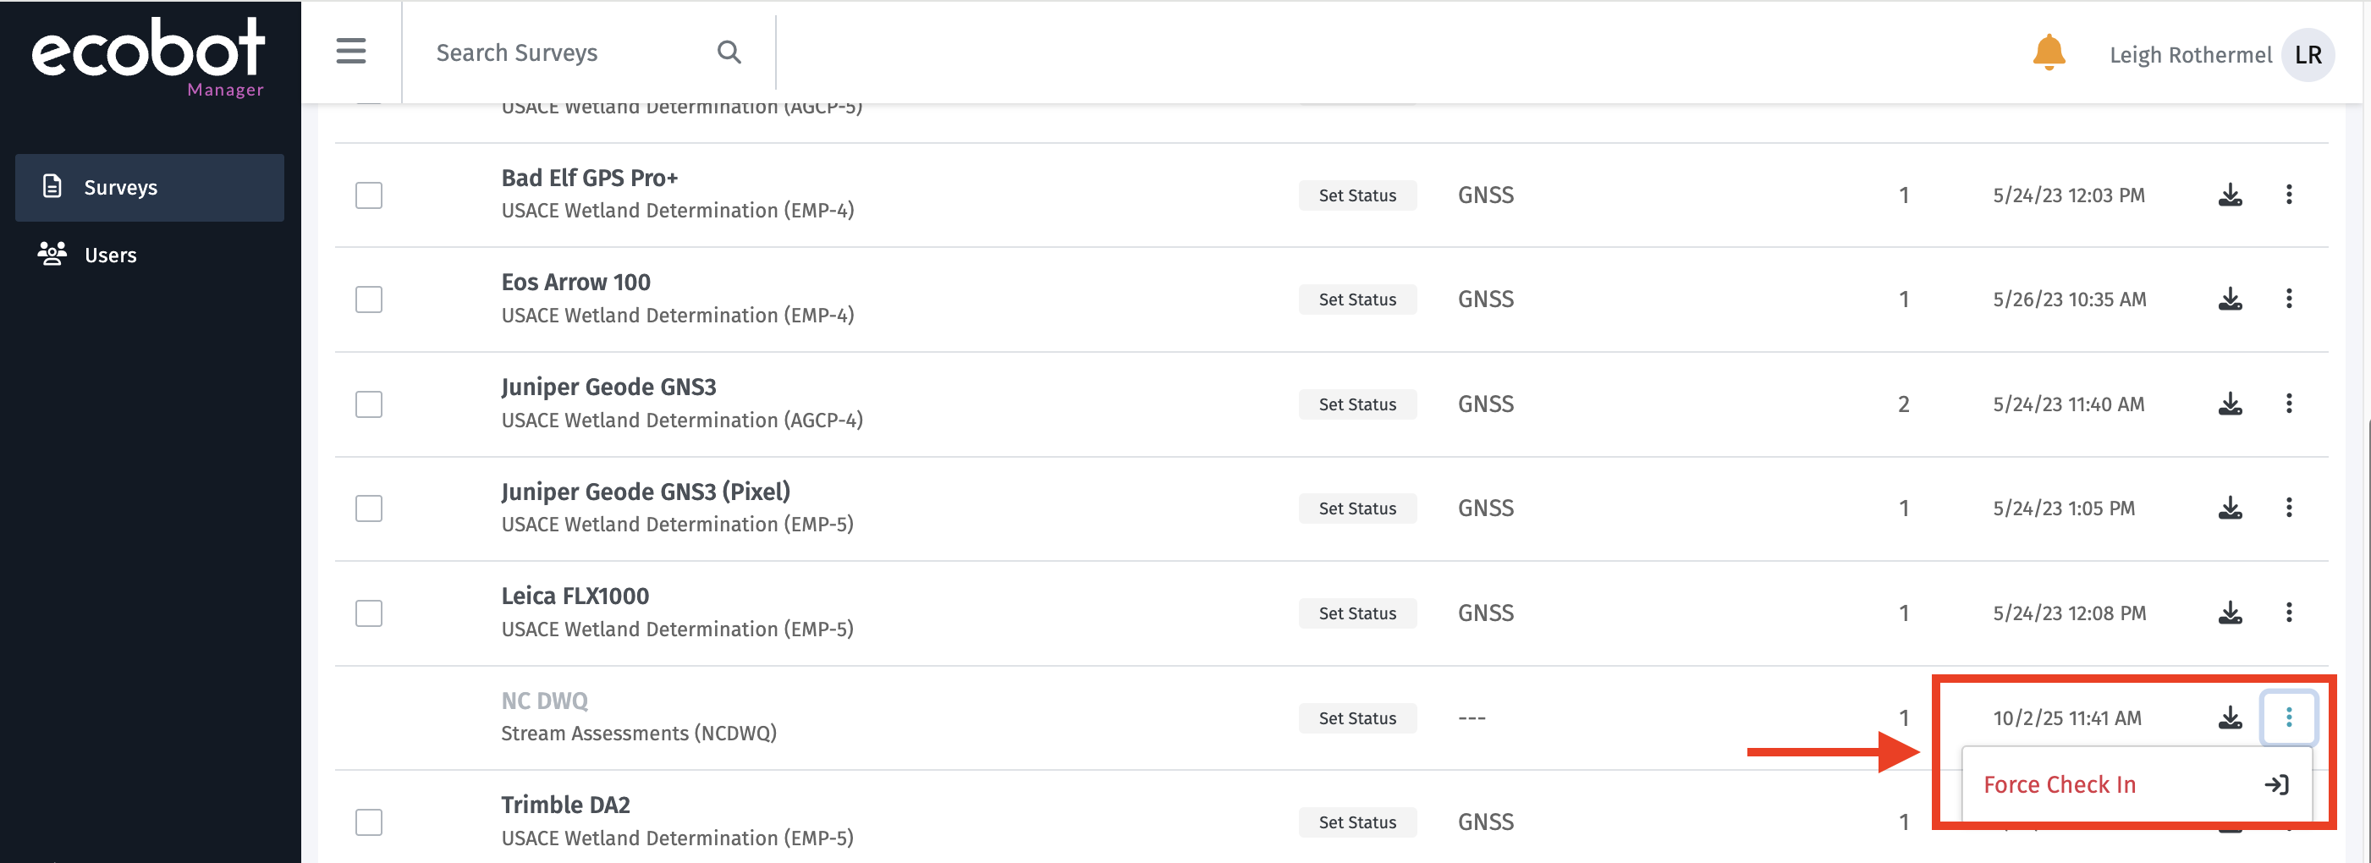Switch to the Users section
Screen dimensions: 2371x863
[111, 254]
